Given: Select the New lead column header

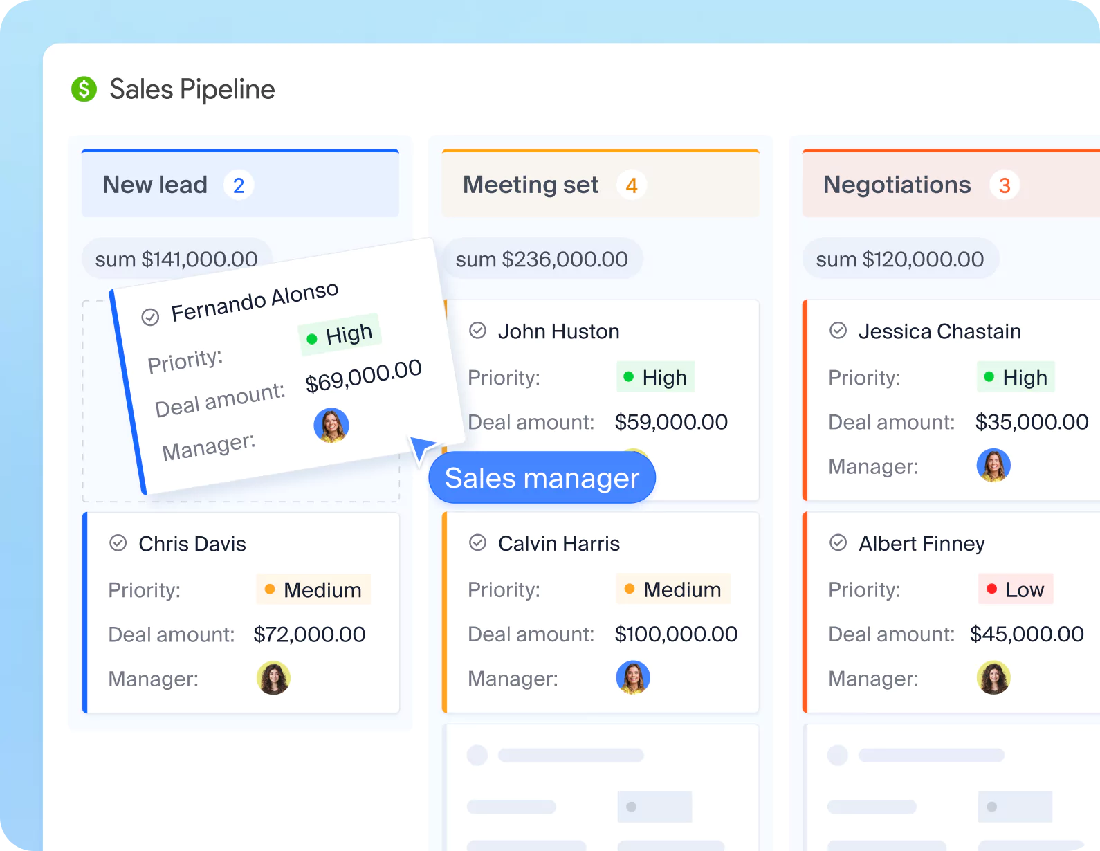Looking at the screenshot, I should [x=155, y=185].
